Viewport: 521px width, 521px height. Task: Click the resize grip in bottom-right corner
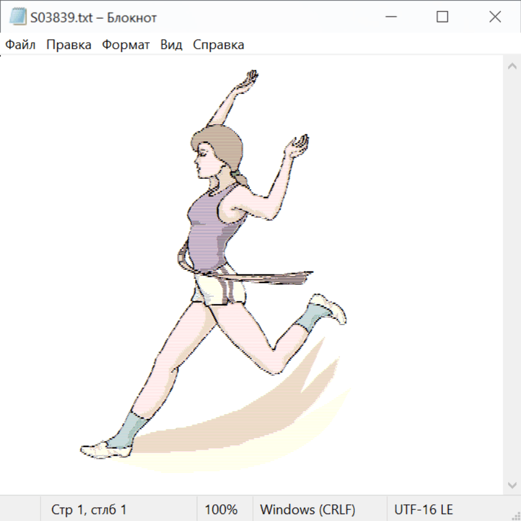click(515, 515)
